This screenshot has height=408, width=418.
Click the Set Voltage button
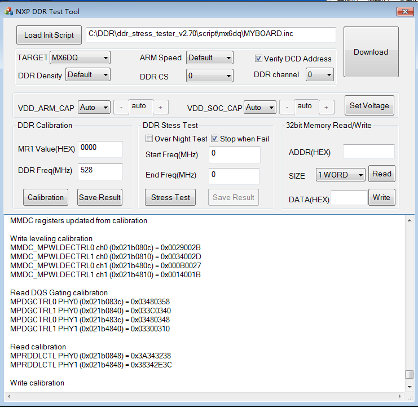[369, 105]
